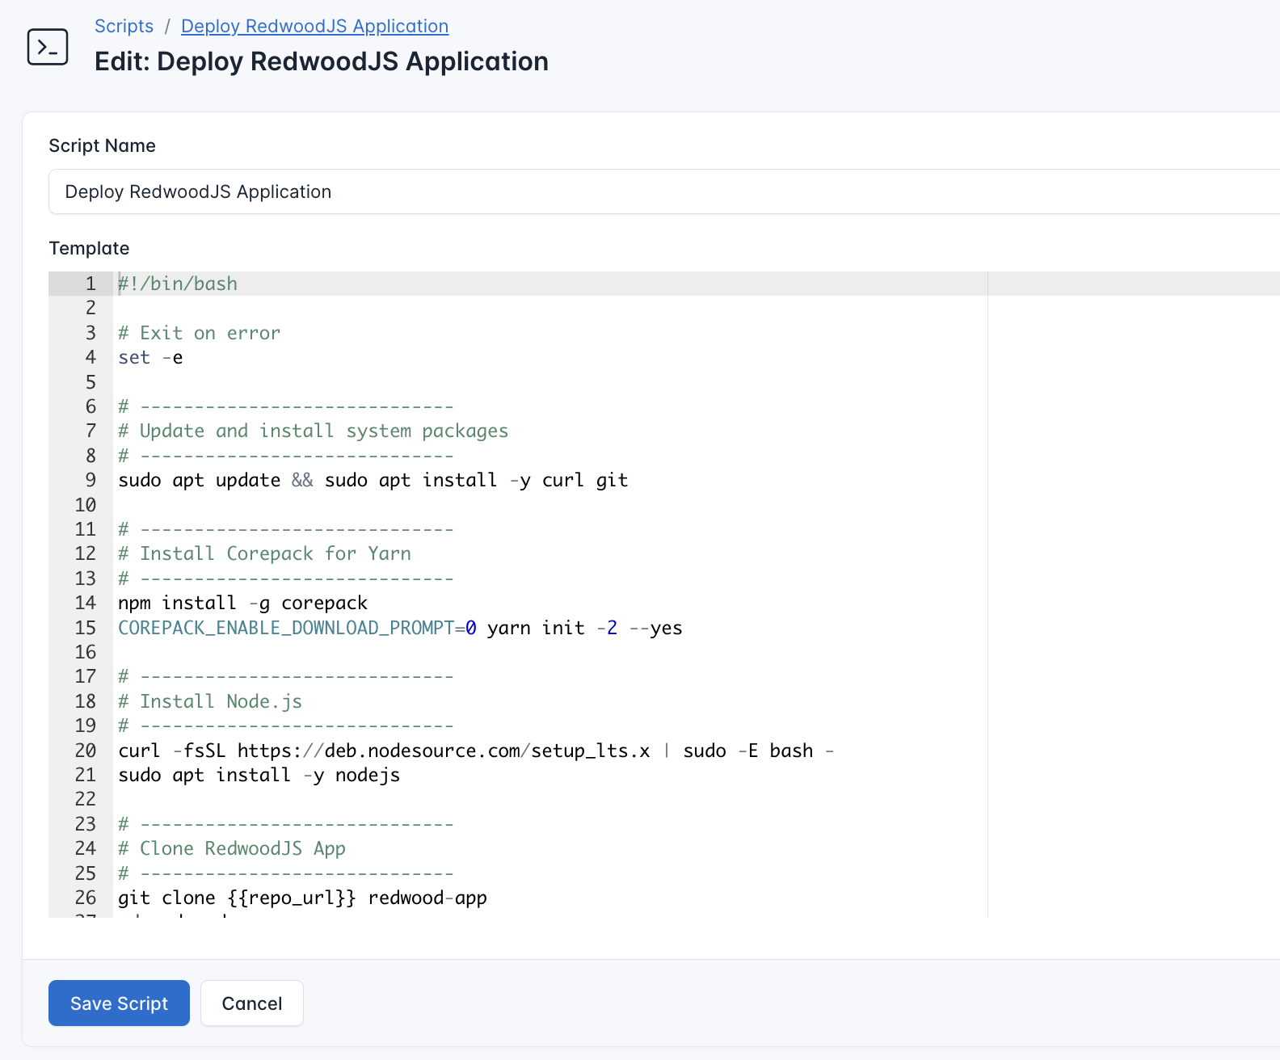The width and height of the screenshot is (1280, 1060).
Task: Click the 'git clone {{repo_url}} redwood-app' line
Action: [302, 898]
